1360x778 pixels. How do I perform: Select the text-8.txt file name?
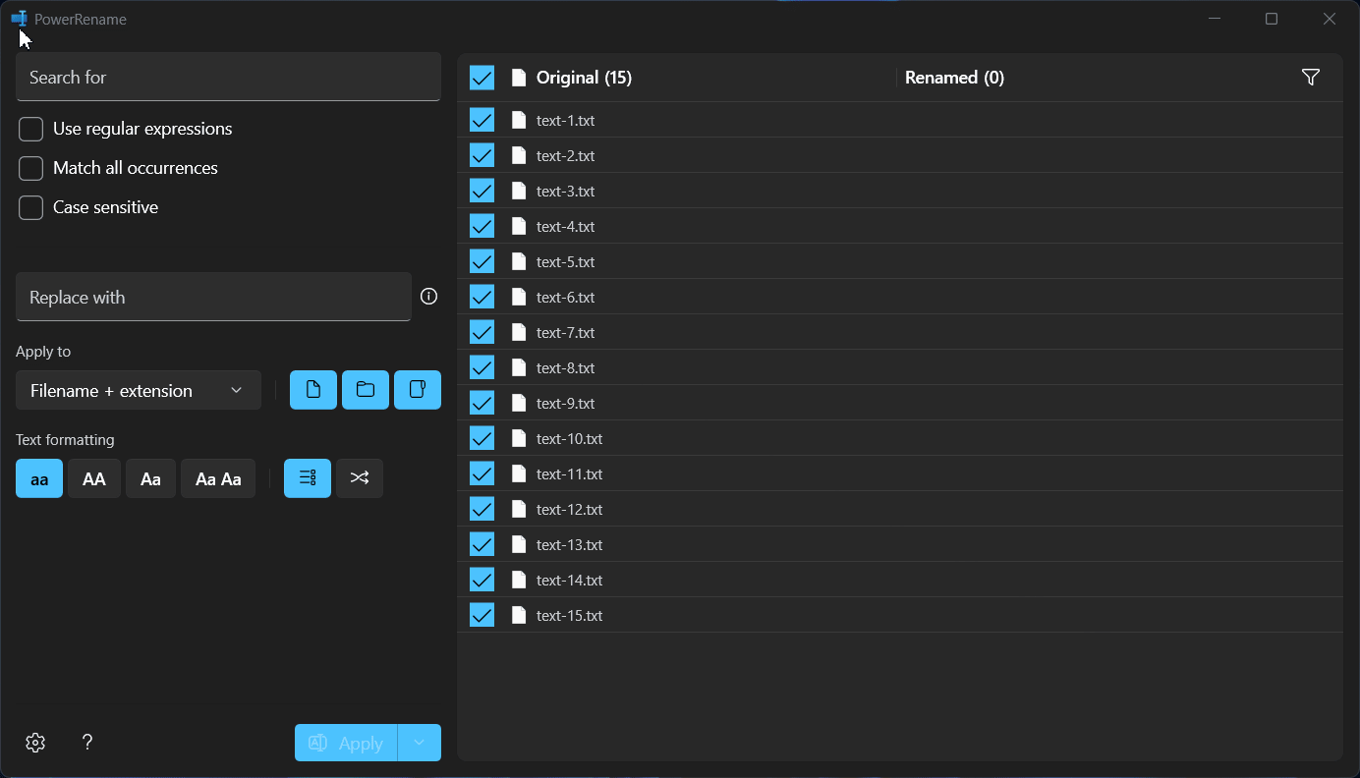pos(565,367)
